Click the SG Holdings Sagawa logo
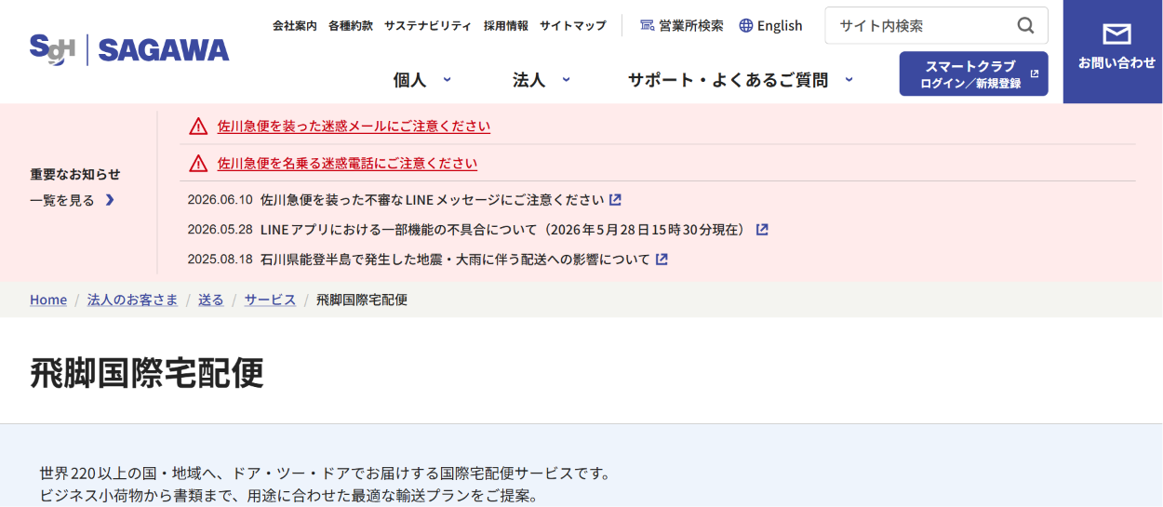Screen dimensions: 1163x507 point(129,49)
